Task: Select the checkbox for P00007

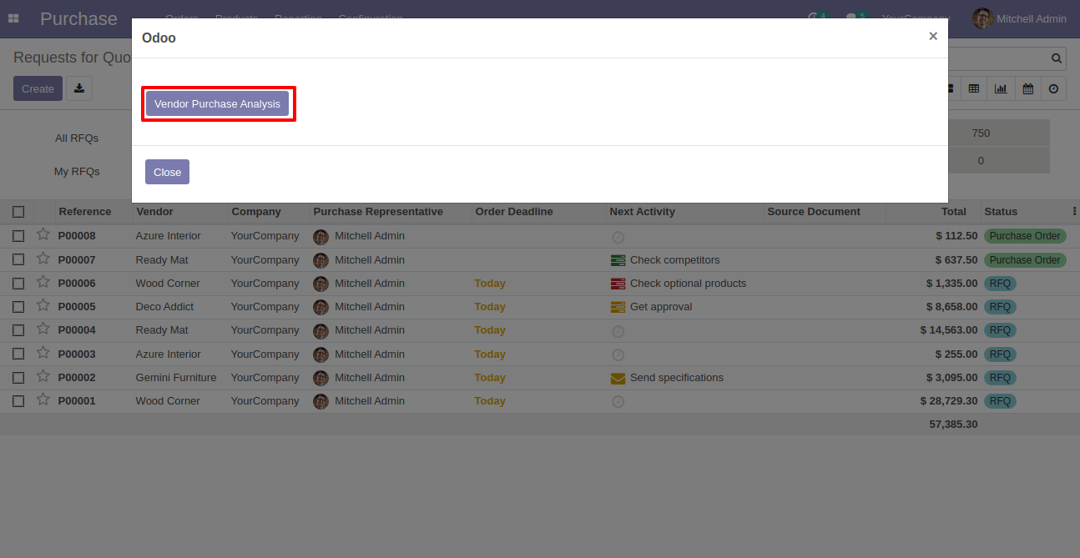Action: [18, 260]
